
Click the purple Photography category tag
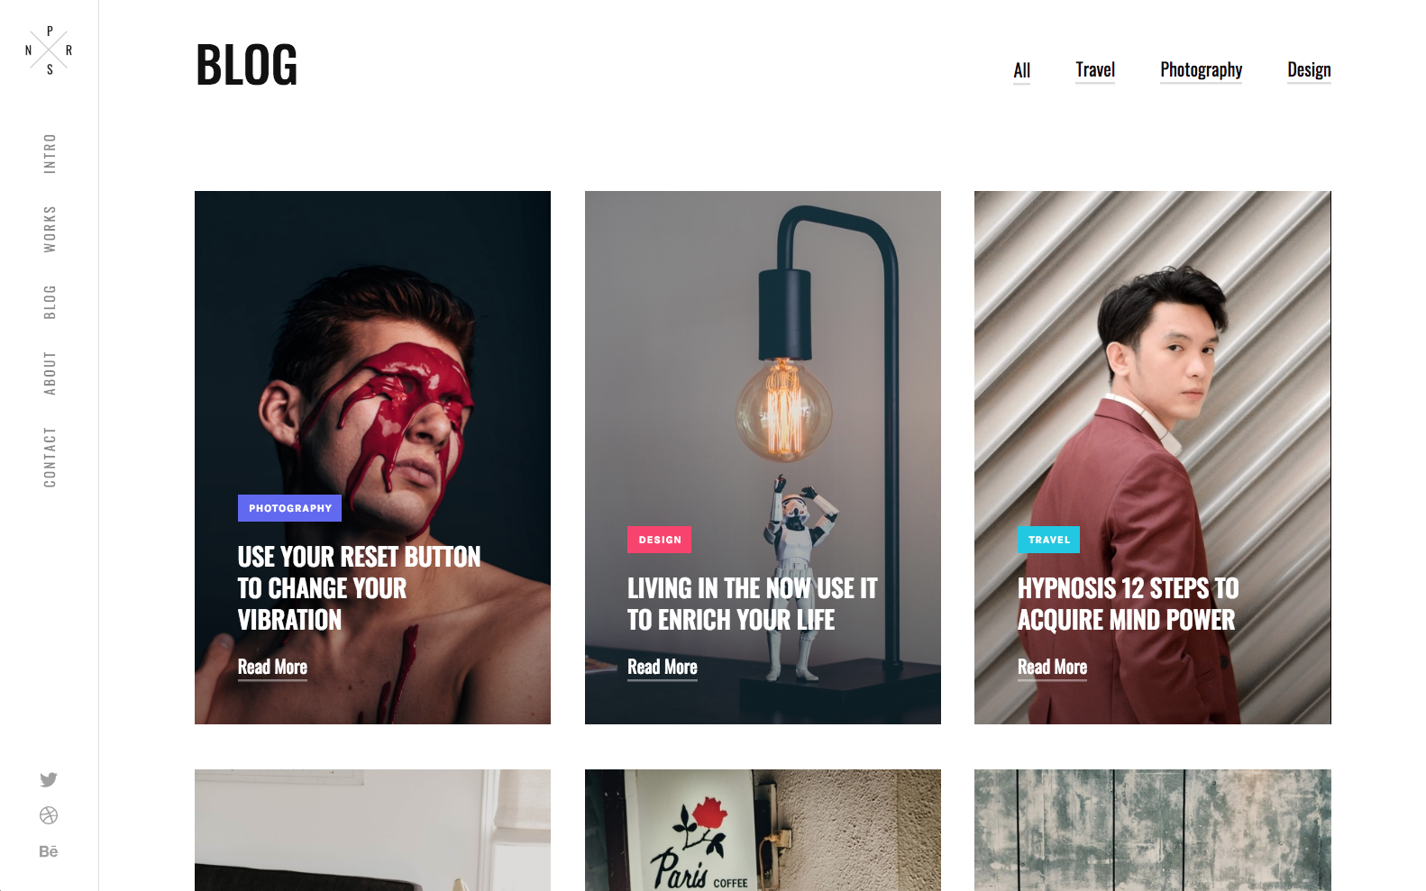pos(289,508)
